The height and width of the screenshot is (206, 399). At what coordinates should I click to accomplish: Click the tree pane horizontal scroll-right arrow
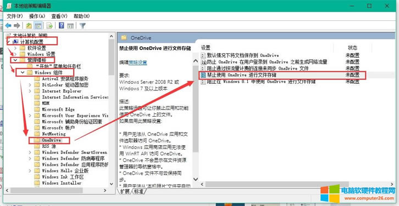[105, 190]
